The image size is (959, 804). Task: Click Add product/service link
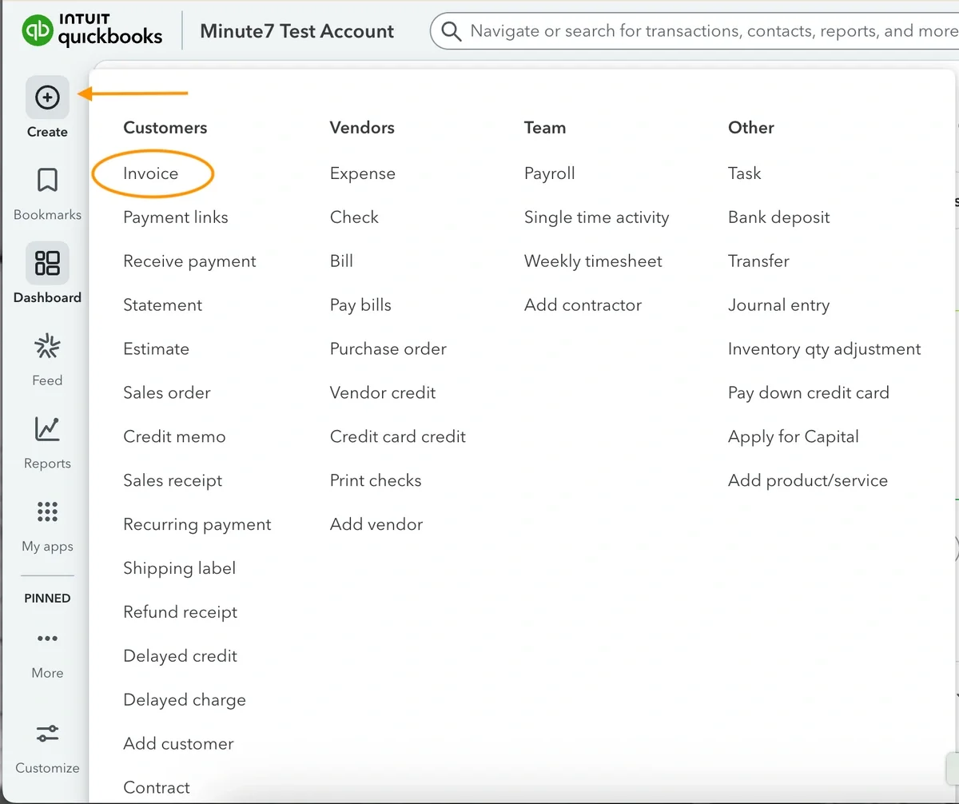(x=807, y=481)
